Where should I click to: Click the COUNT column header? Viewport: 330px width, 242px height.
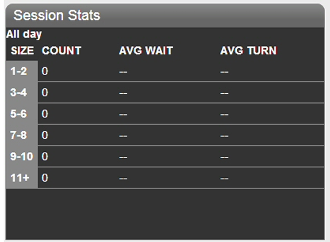(x=62, y=51)
